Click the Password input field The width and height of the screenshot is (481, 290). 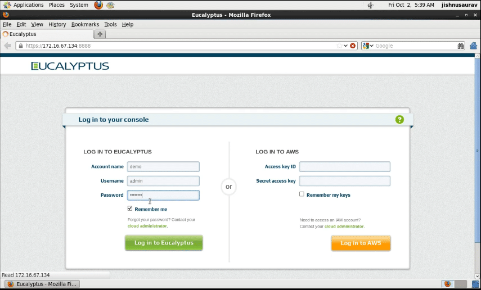tap(163, 195)
